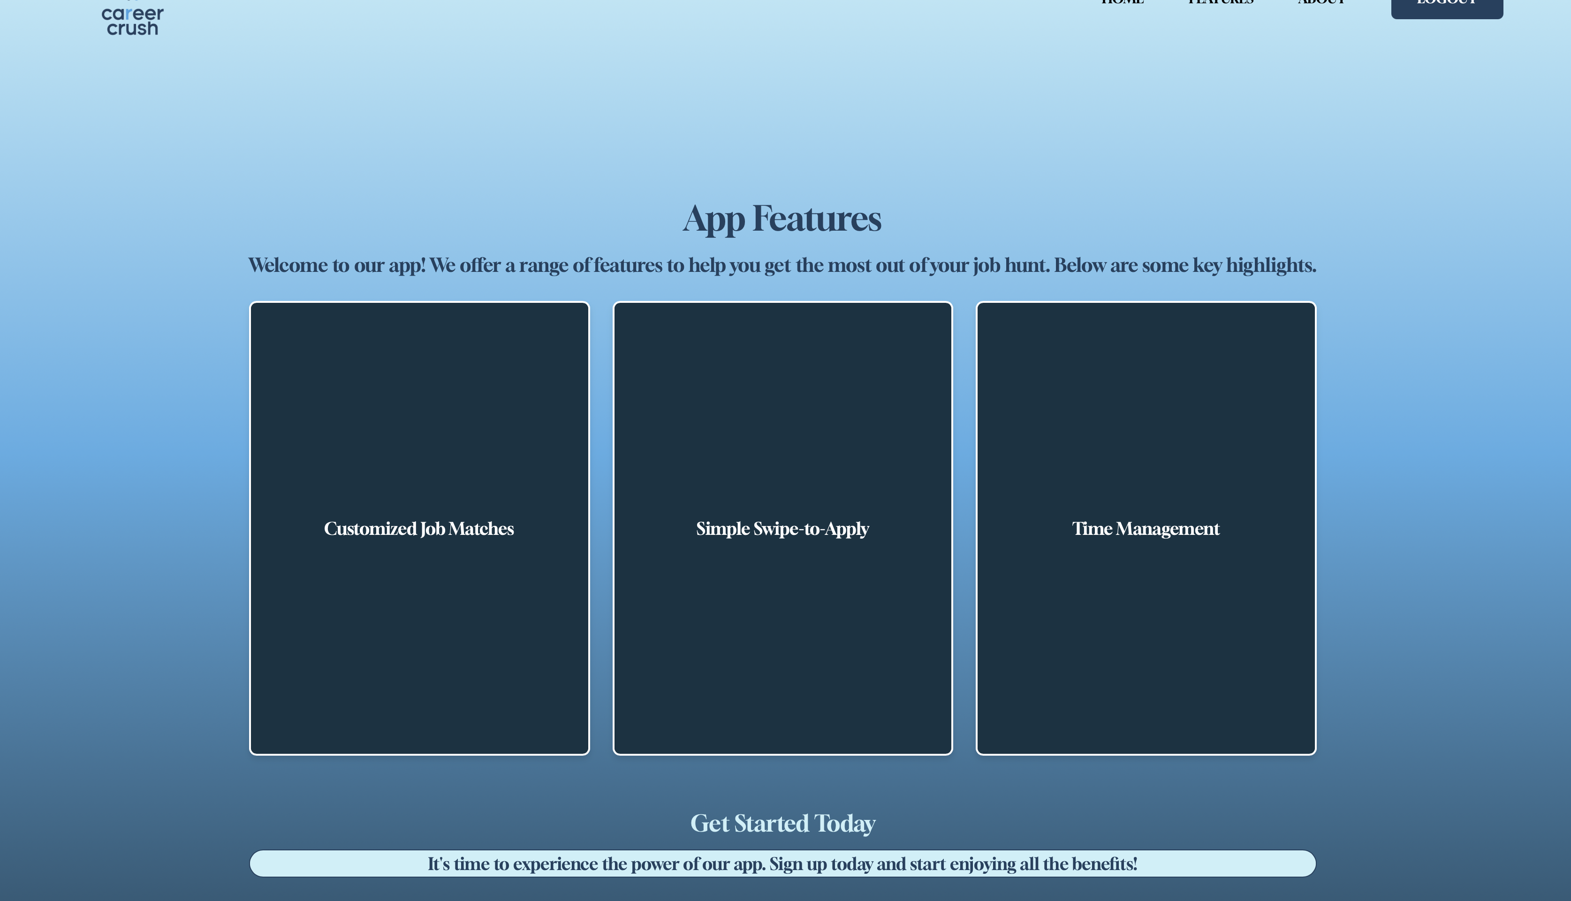Click the 'Welcome to our app' intro text
The height and width of the screenshot is (901, 1571).
(x=782, y=265)
